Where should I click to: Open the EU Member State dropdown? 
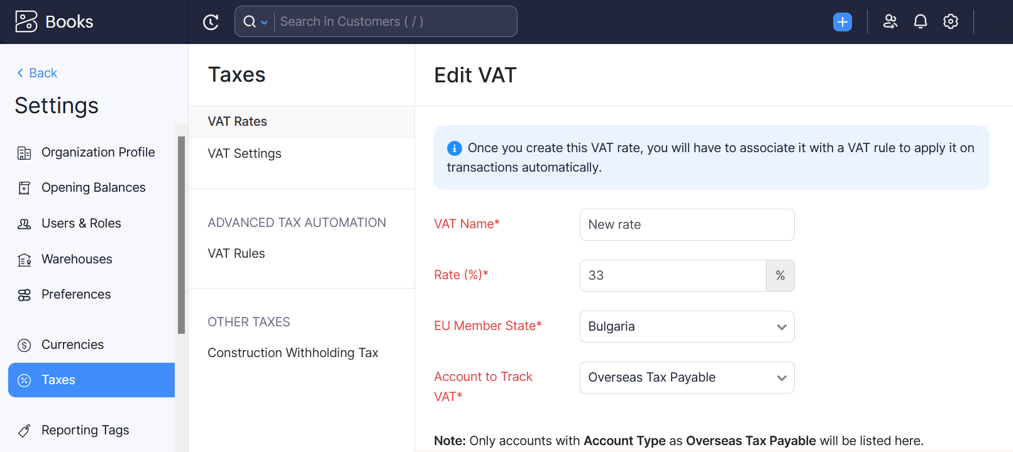(687, 327)
